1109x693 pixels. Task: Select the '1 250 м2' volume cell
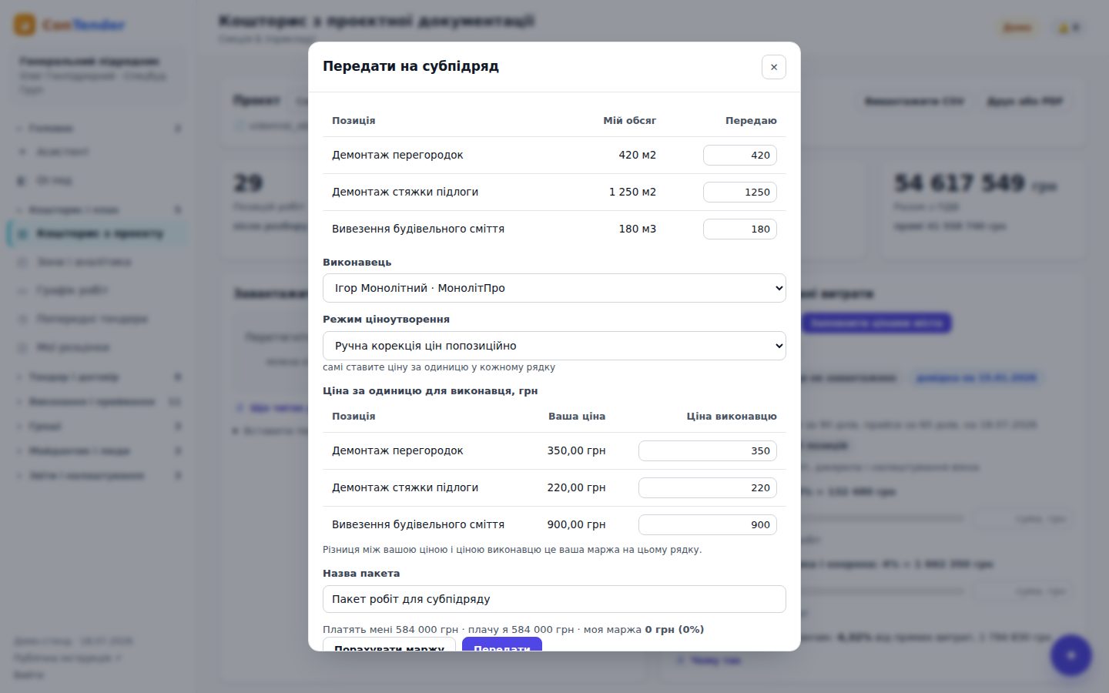(x=633, y=192)
